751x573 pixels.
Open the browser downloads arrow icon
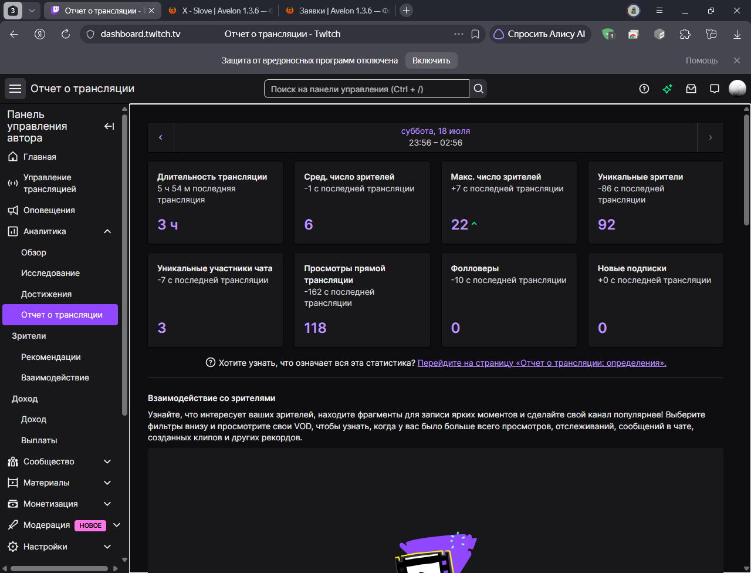(x=737, y=34)
